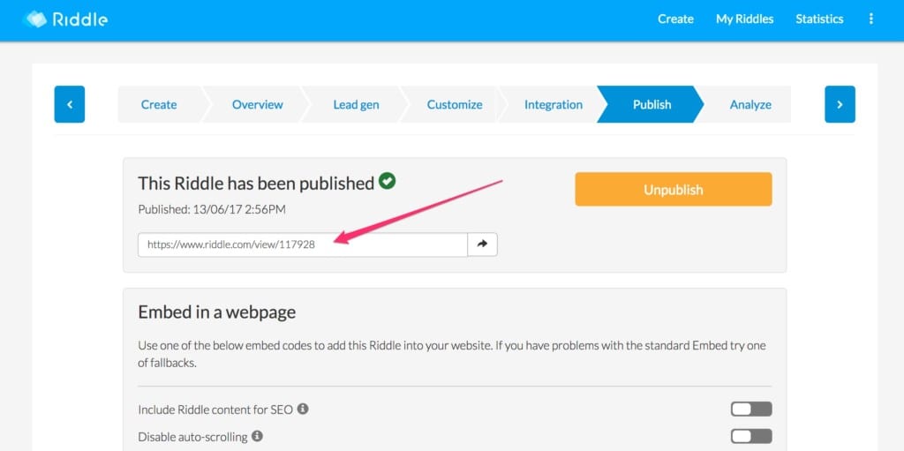Open the Lead gen step
This screenshot has height=451, width=904.
(356, 104)
